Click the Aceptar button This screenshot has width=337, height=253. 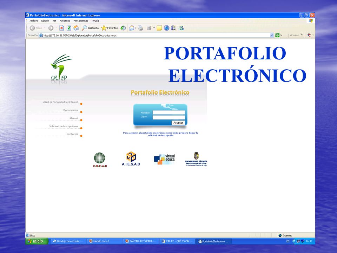(x=178, y=123)
